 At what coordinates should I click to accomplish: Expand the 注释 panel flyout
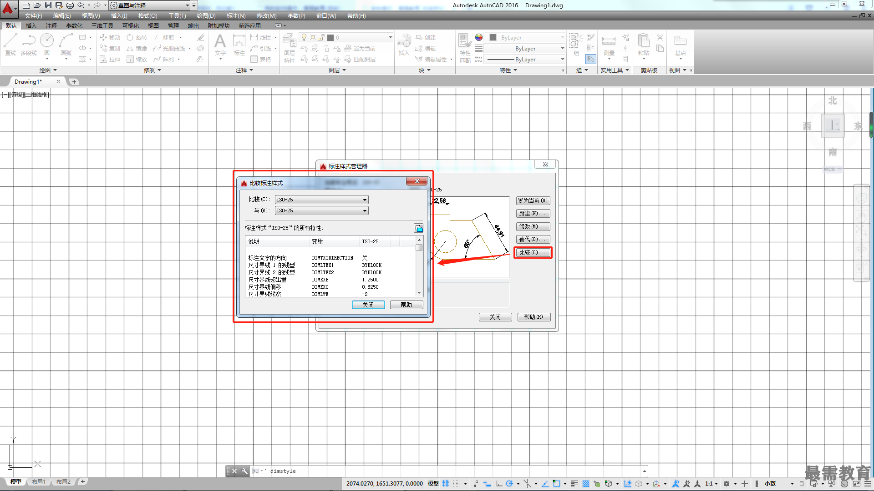(244, 70)
